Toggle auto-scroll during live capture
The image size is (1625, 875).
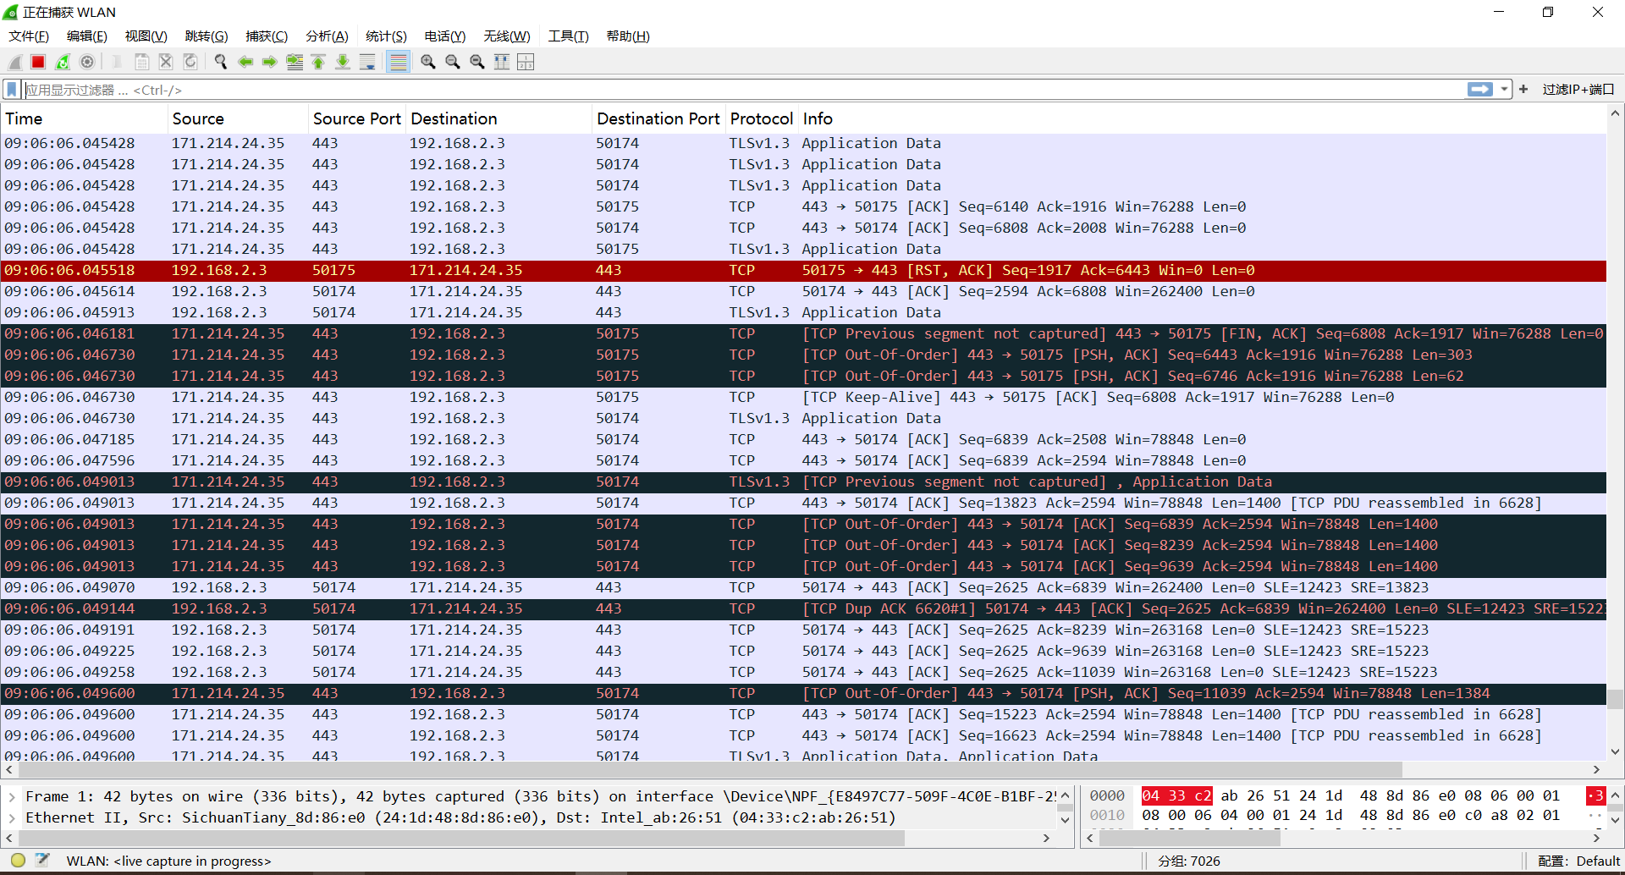click(367, 62)
